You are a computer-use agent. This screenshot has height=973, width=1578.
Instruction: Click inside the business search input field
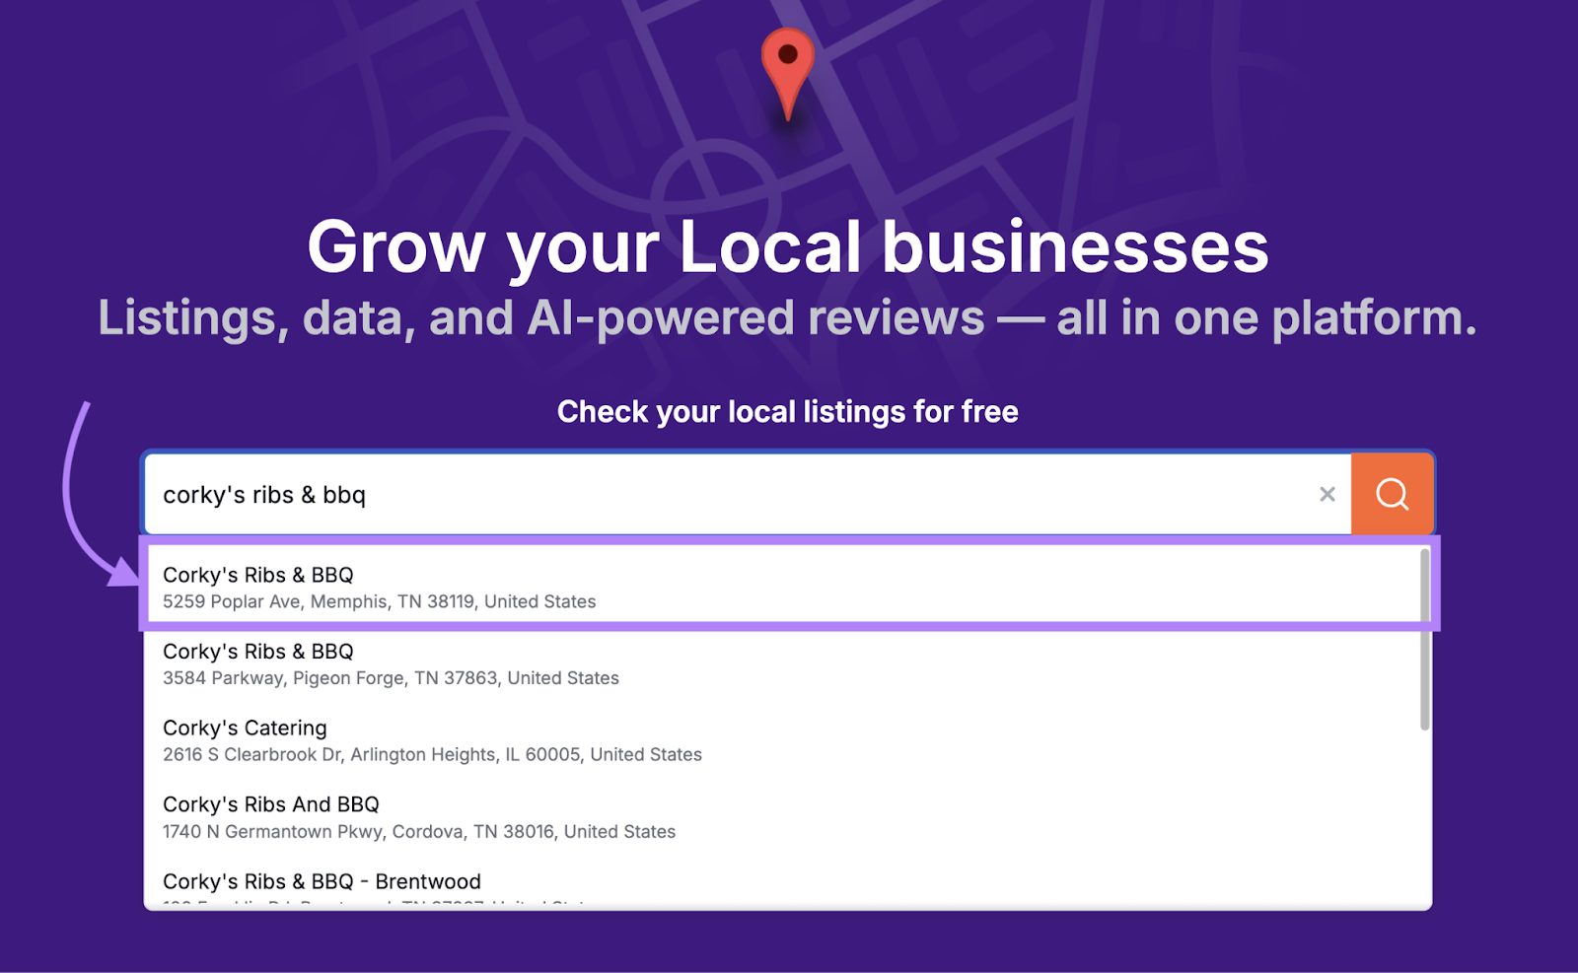pyautogui.click(x=690, y=494)
